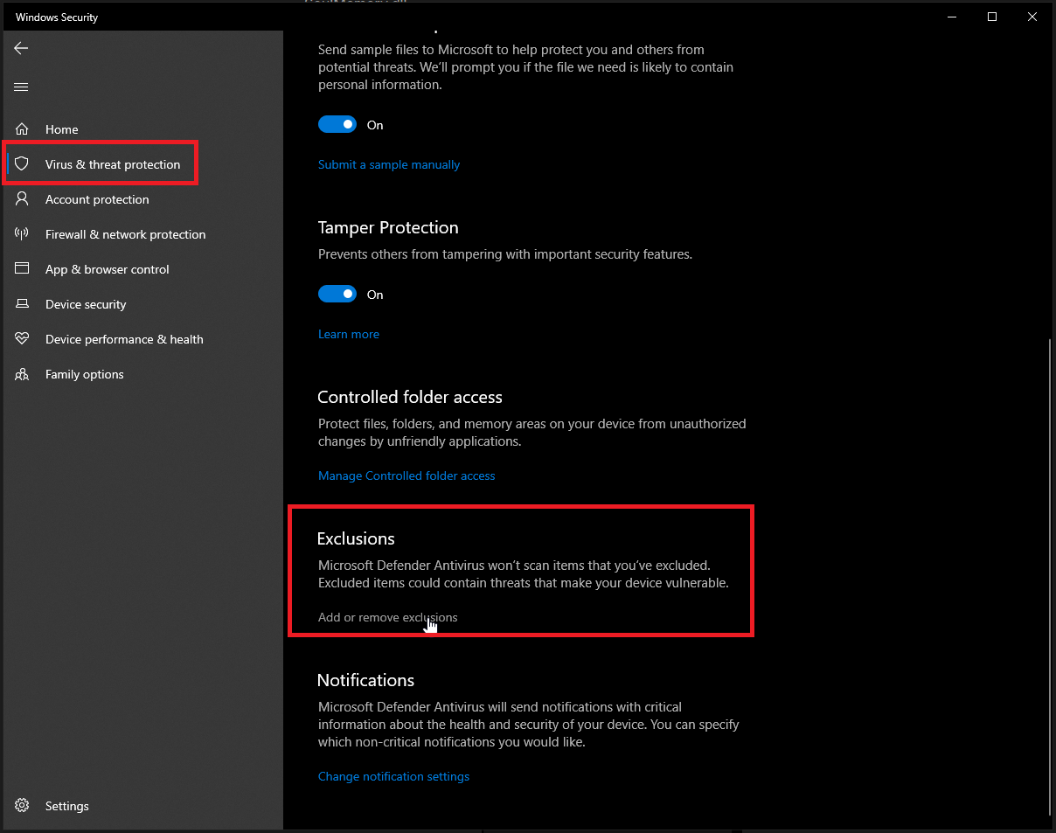Click the Exclusions heading
The image size is (1056, 833).
point(356,538)
